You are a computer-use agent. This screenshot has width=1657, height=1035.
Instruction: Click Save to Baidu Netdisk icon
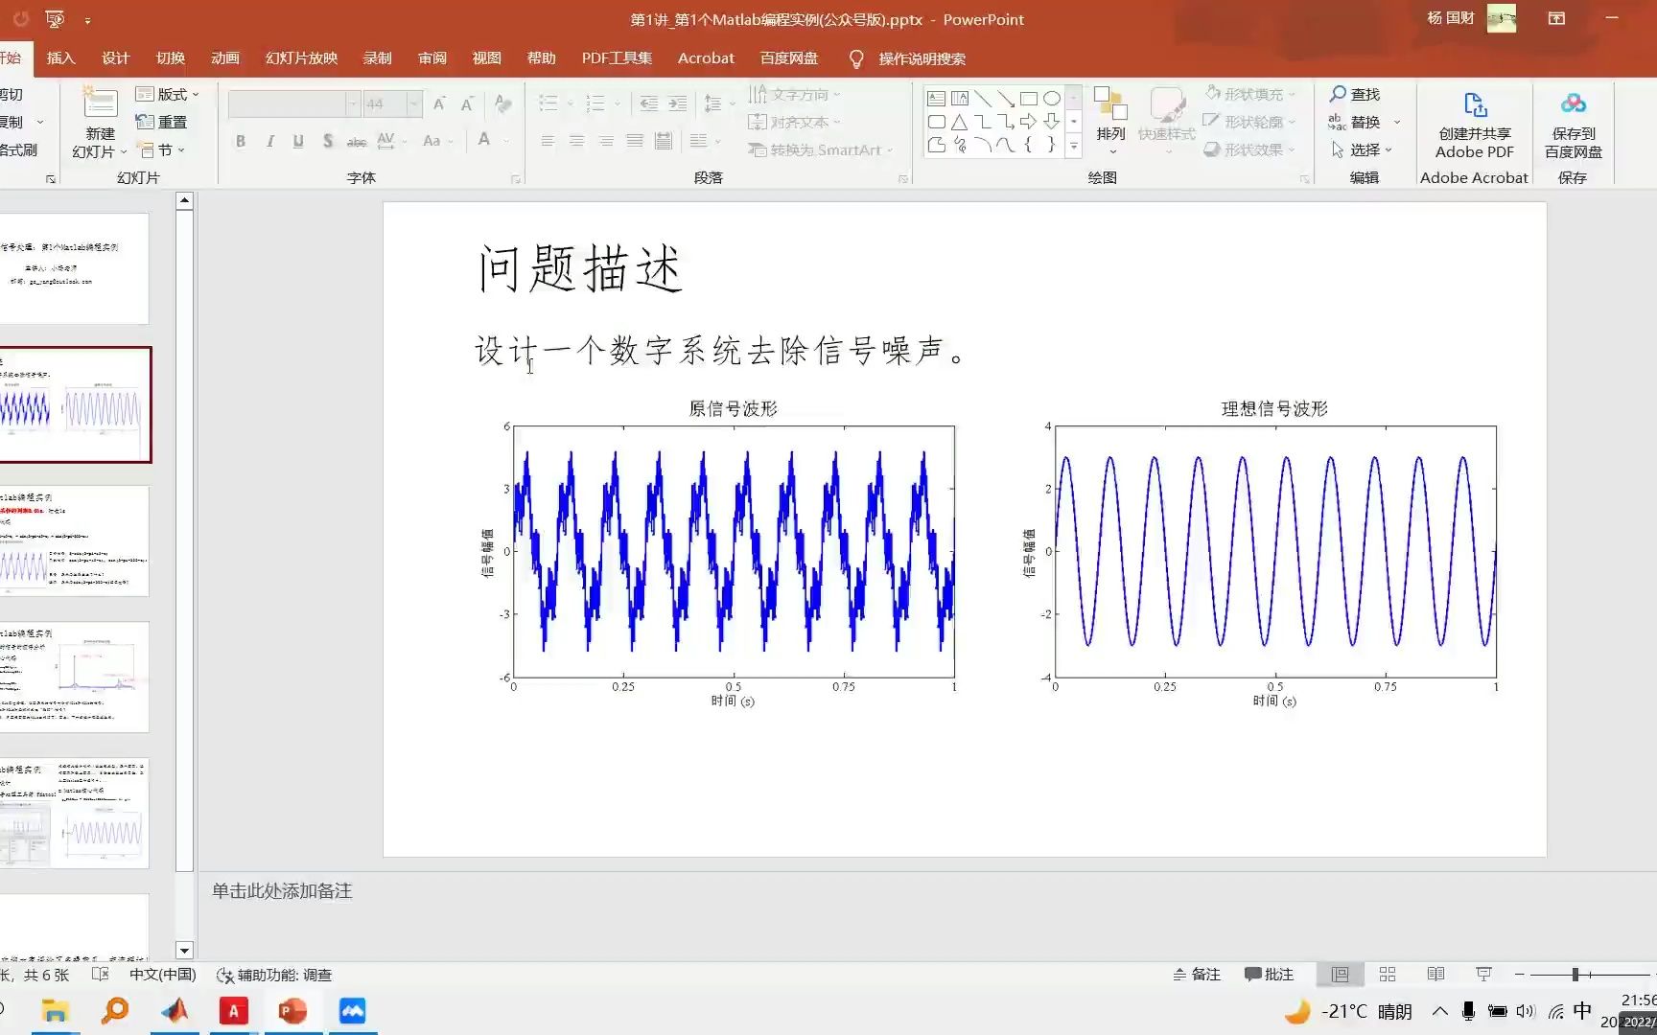(x=1573, y=123)
